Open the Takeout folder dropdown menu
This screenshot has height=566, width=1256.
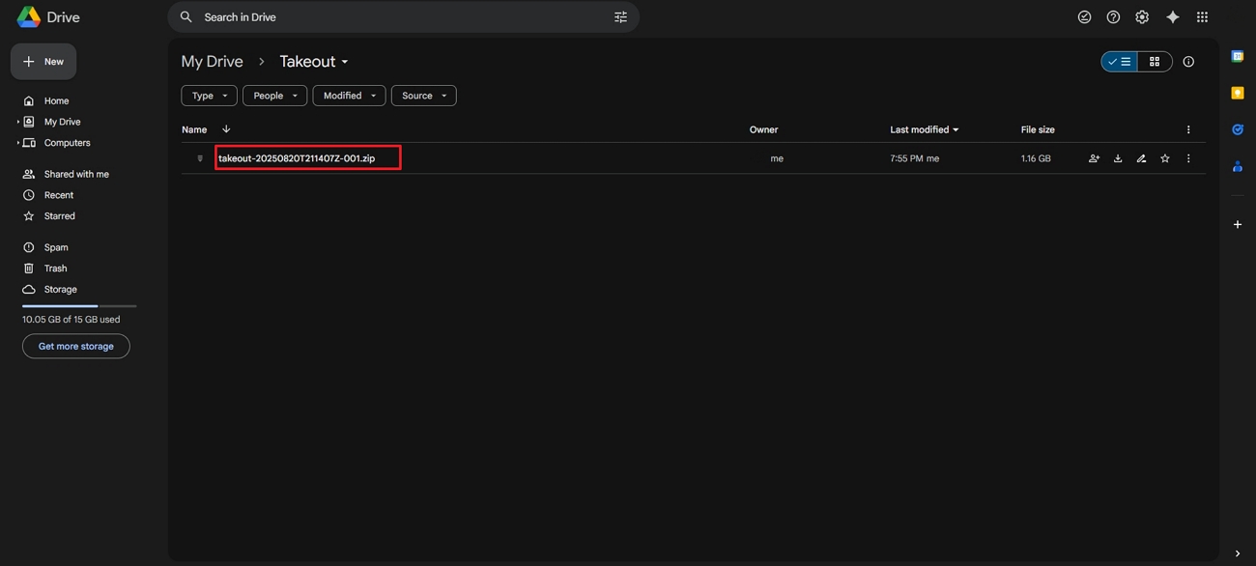[x=344, y=61]
